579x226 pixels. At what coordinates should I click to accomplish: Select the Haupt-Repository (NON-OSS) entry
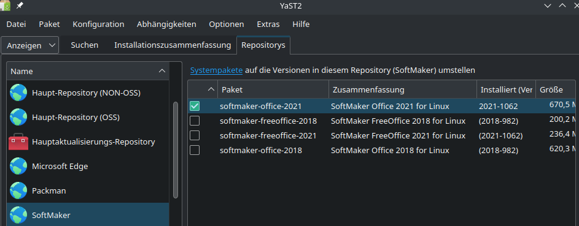[x=88, y=92]
